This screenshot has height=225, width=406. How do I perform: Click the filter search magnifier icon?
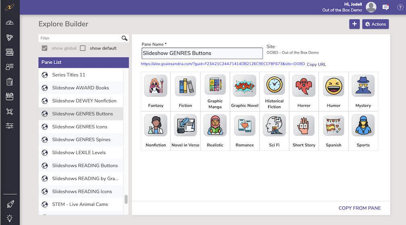pyautogui.click(x=124, y=38)
